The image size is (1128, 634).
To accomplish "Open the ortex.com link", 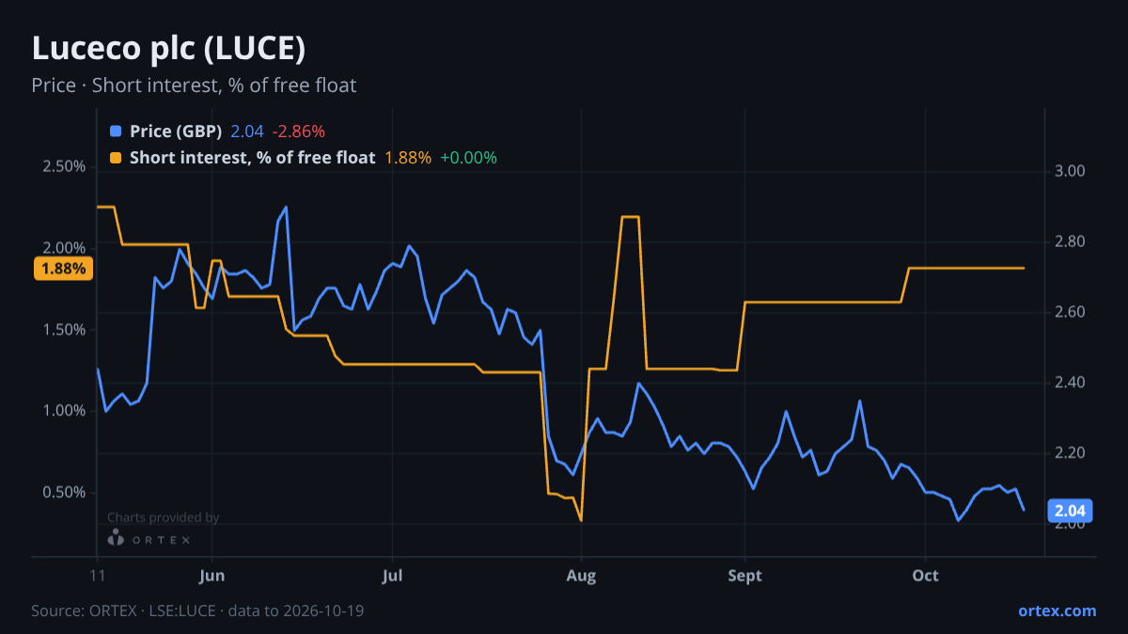I will [1057, 611].
